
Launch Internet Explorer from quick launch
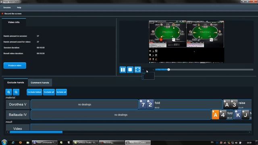coord(13,143)
